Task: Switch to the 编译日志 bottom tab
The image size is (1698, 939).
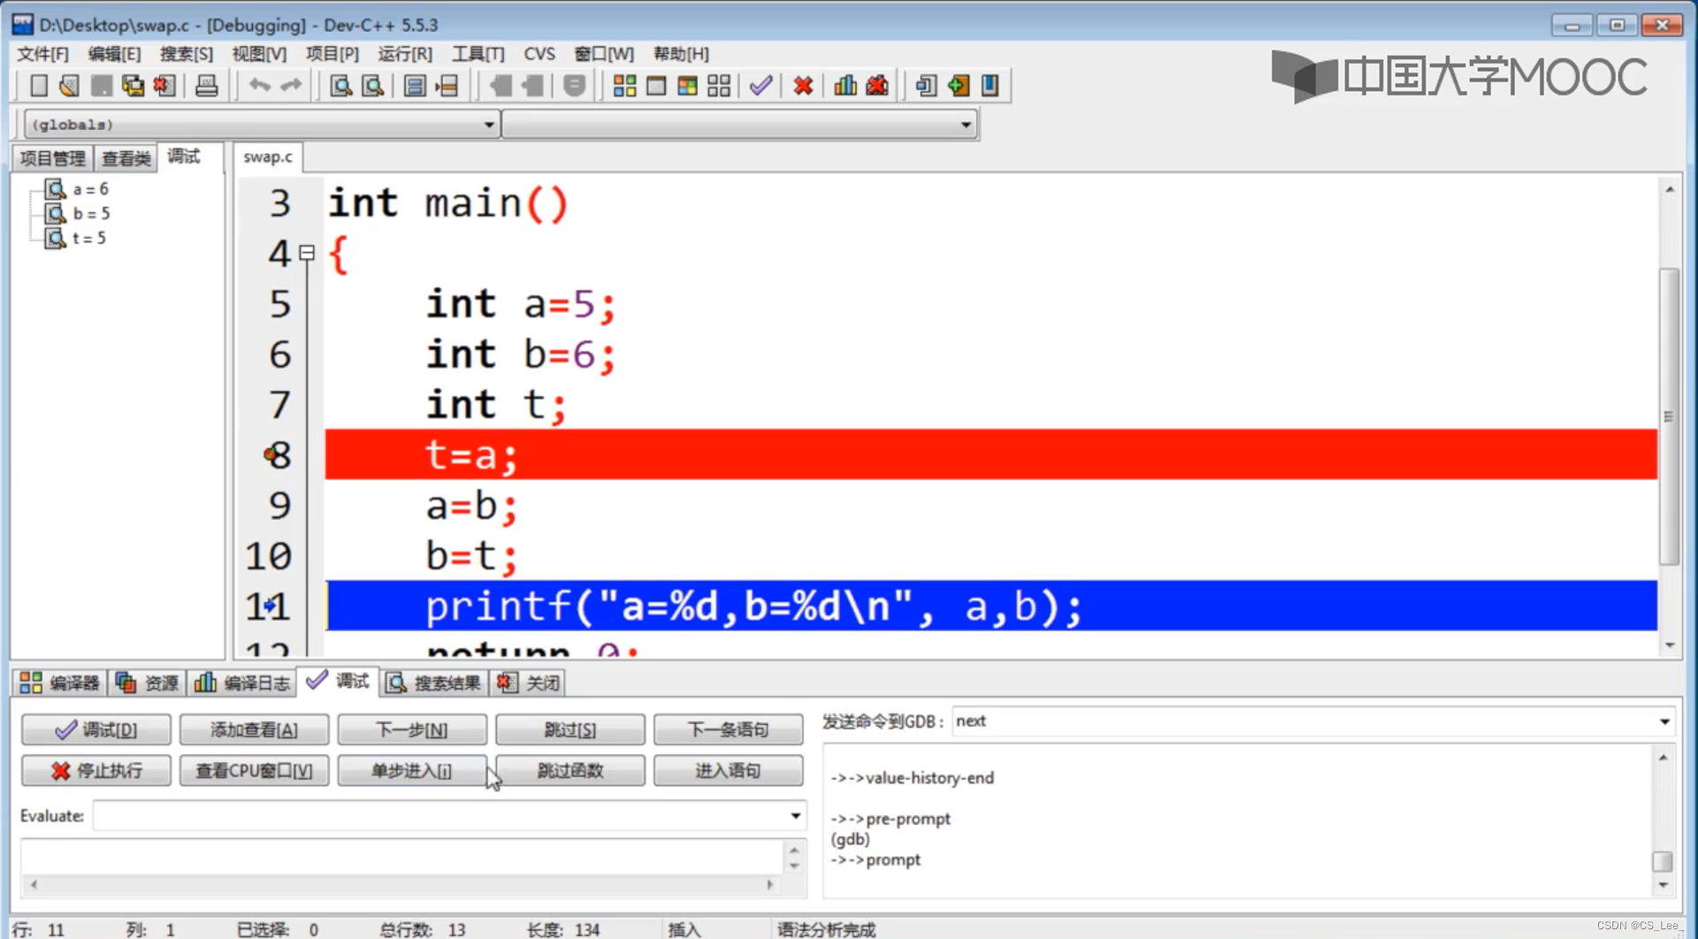Action: click(241, 683)
